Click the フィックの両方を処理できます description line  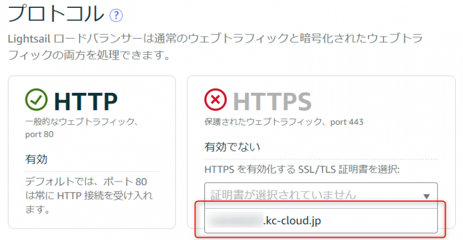(89, 55)
